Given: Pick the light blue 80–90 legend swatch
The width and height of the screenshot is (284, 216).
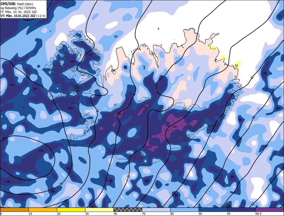Looking at the screenshot, I should [x=184, y=210].
